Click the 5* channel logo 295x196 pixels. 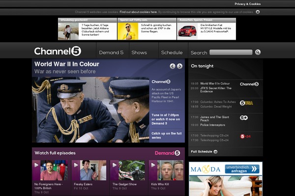(244, 118)
